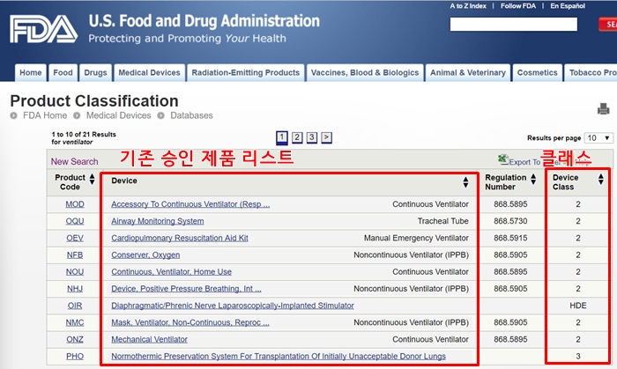The height and width of the screenshot is (369, 617).
Task: Click 868.5915 regulation number
Action: tap(510, 238)
